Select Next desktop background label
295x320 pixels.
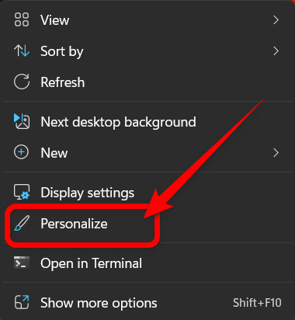pos(118,122)
